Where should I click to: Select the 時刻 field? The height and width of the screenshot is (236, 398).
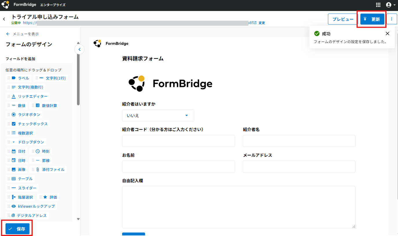pyautogui.click(x=41, y=151)
